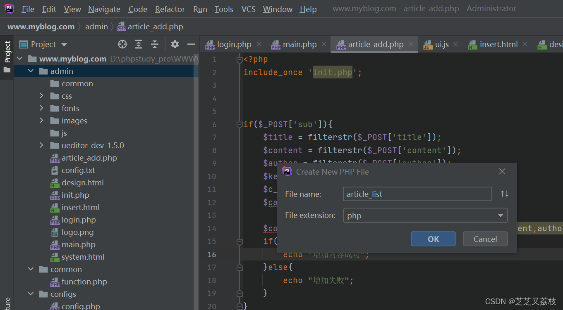Click www.myblog.com breadcrumb

(x=41, y=27)
